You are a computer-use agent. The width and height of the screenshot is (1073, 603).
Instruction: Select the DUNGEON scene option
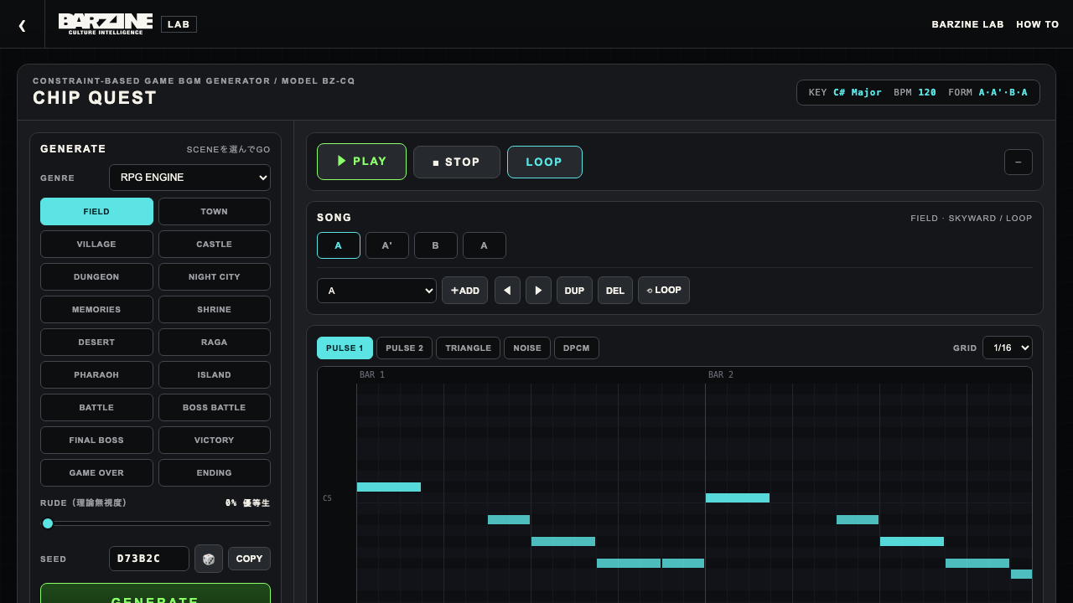[96, 276]
